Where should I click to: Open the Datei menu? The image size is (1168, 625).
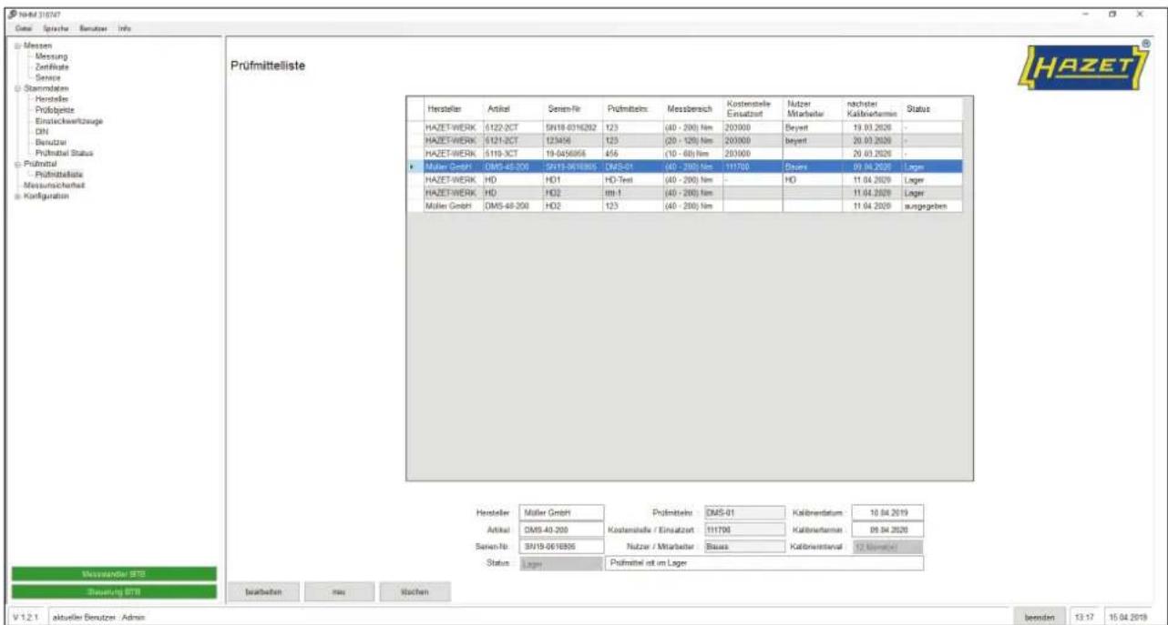[x=22, y=29]
